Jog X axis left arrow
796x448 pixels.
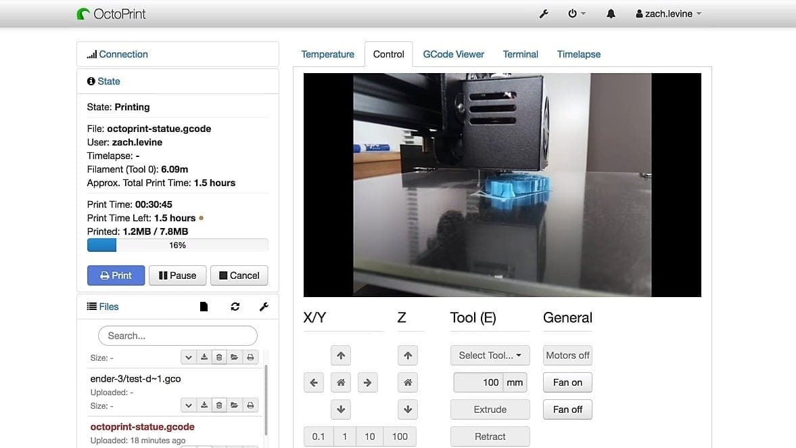point(314,382)
